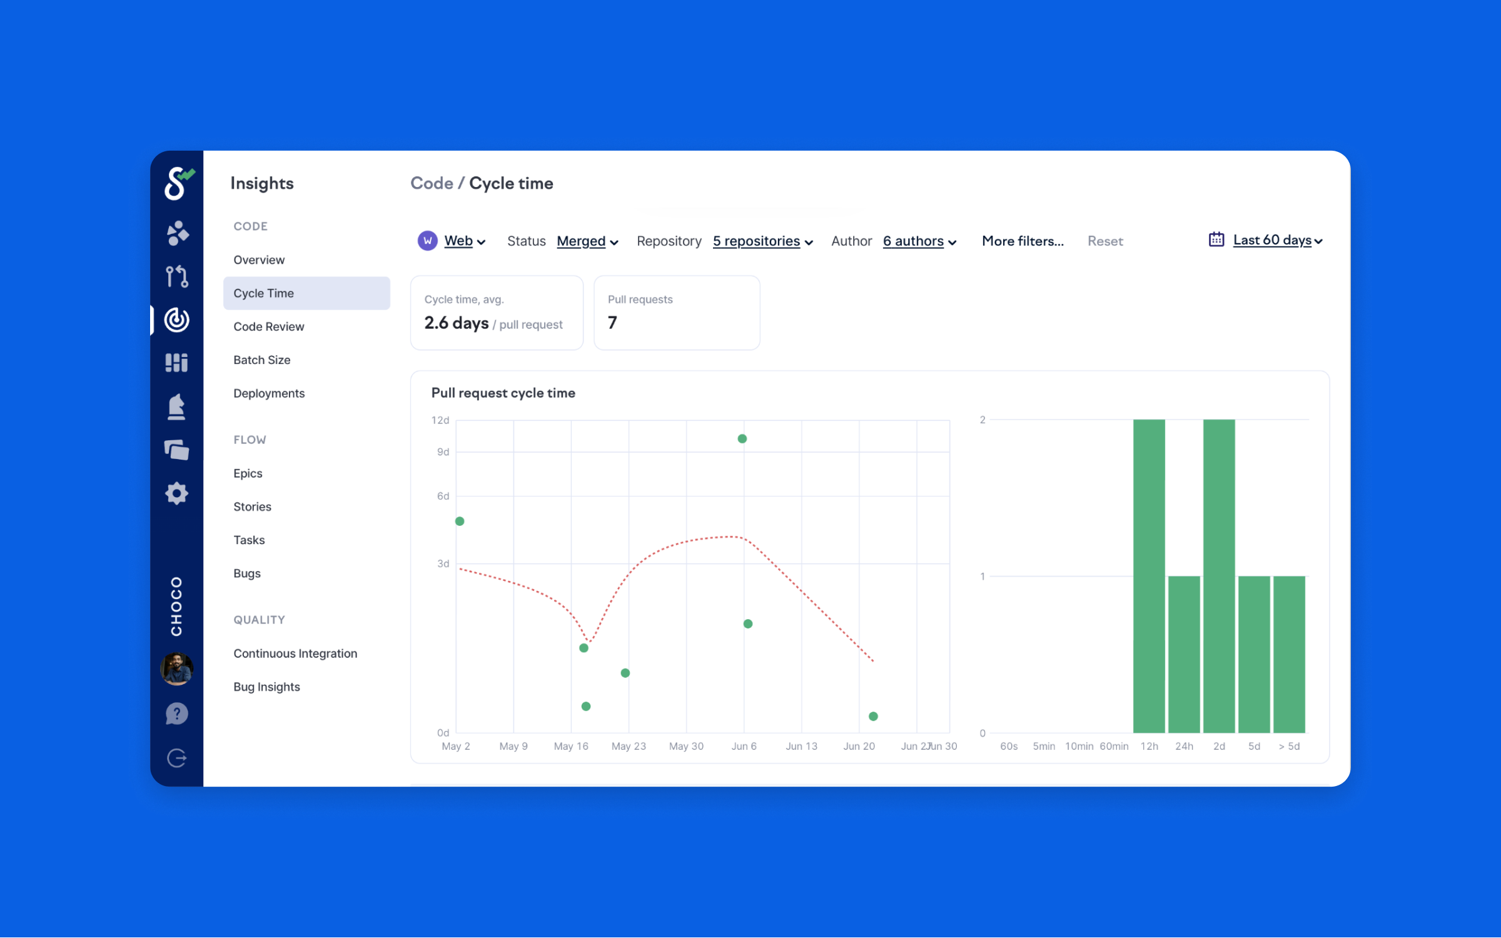Click the logout arrow icon
Image resolution: width=1501 pixels, height=938 pixels.
point(177,758)
